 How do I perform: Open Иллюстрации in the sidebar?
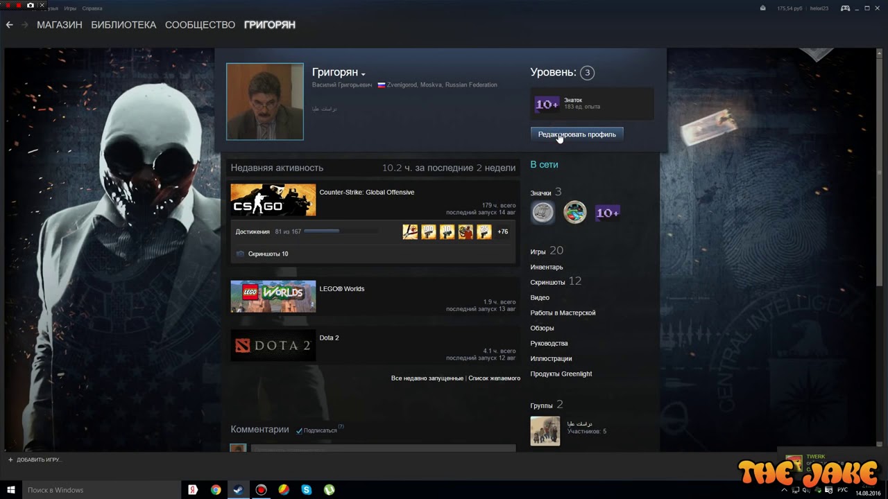click(x=551, y=358)
